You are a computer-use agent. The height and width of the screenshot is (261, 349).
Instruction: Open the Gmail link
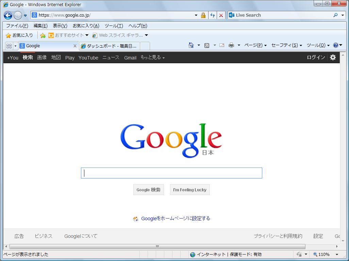point(130,58)
